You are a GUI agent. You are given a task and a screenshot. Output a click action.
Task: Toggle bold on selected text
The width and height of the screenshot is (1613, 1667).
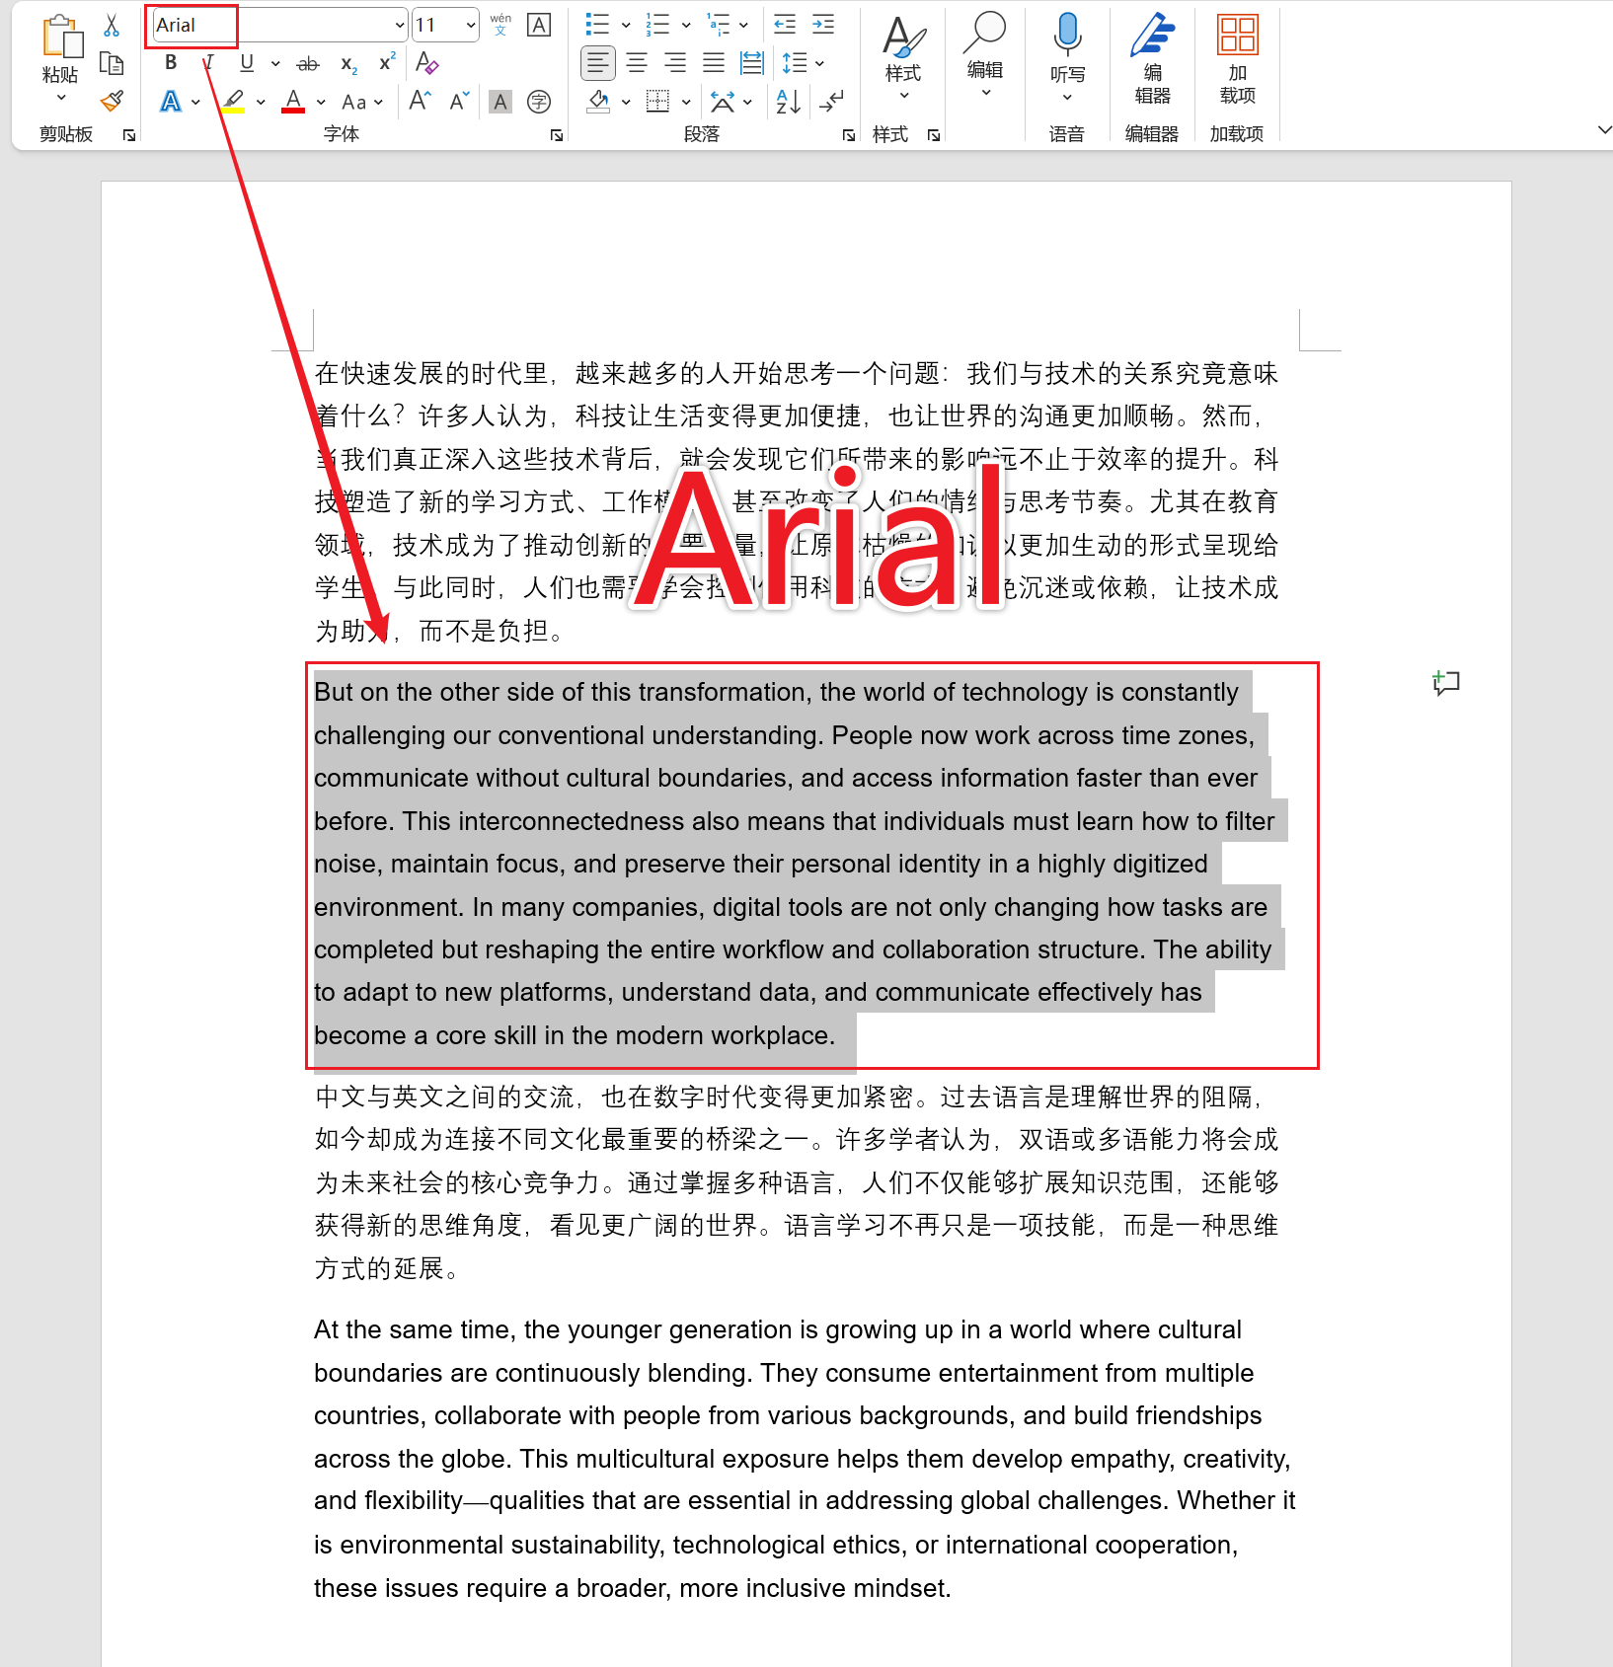click(170, 62)
